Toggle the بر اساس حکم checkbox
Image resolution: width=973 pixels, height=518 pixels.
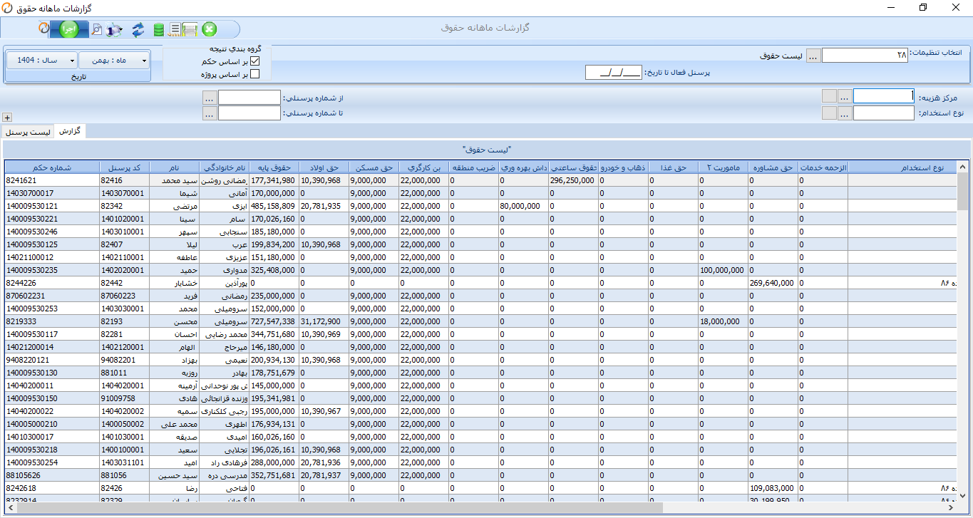pos(254,61)
